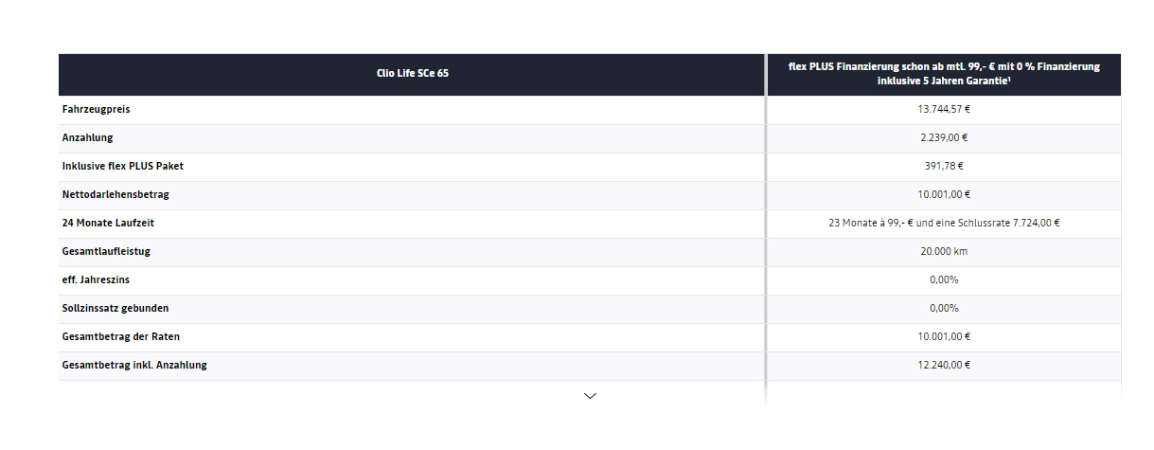Select the 13.744,57 € vehicle price value
The image size is (1154, 450).
944,110
